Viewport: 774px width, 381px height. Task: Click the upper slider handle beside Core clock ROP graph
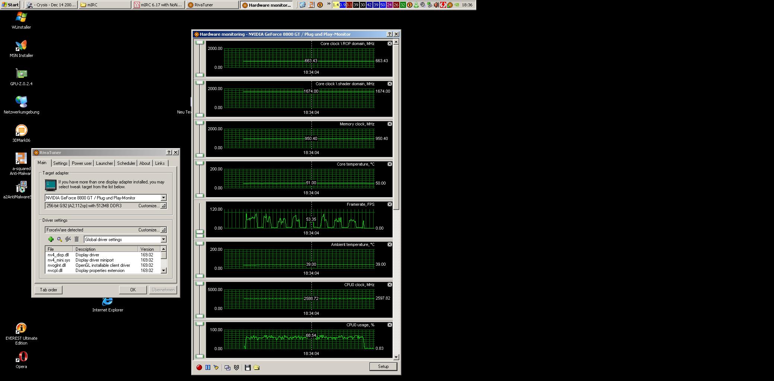point(200,43)
